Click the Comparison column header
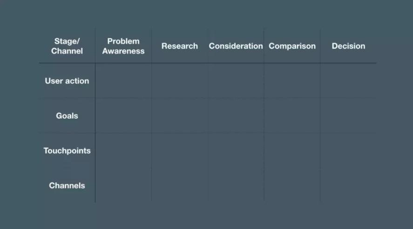The image size is (413, 229). point(292,46)
